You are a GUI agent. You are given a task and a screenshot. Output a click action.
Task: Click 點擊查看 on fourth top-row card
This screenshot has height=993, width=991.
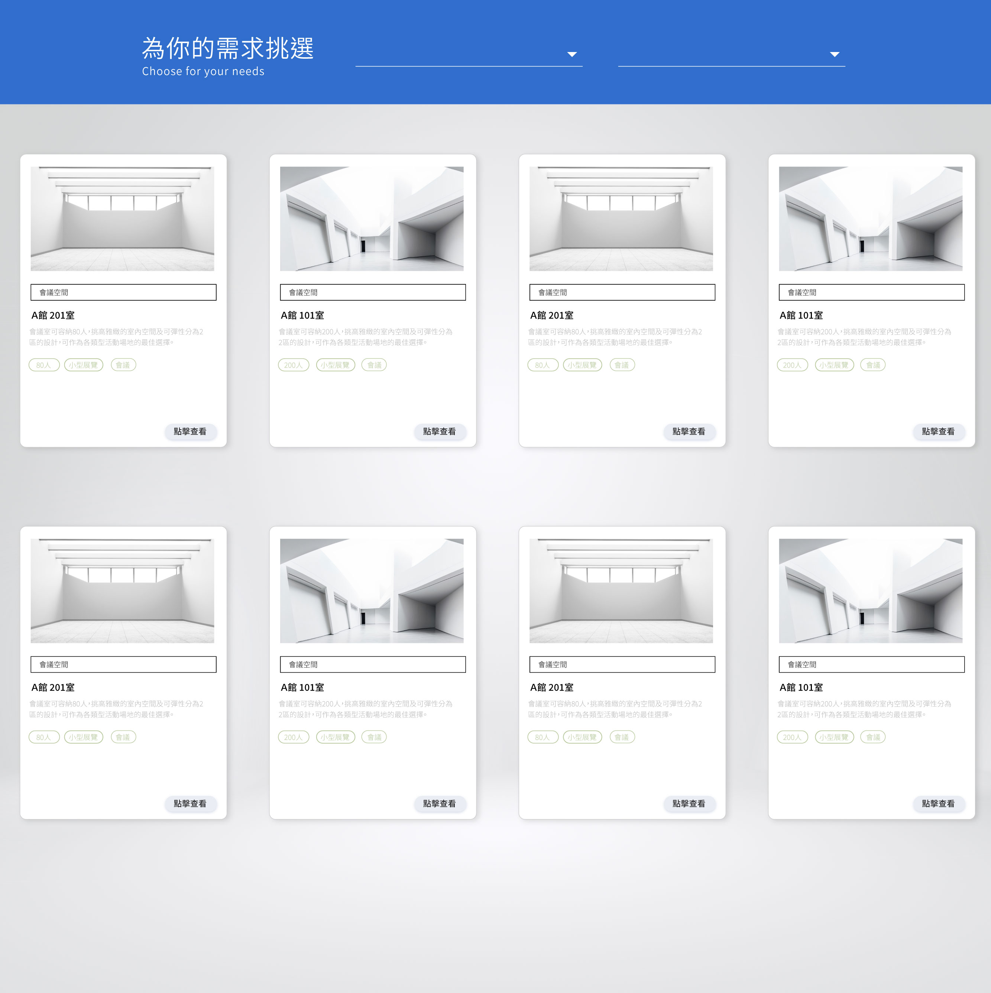(x=938, y=431)
